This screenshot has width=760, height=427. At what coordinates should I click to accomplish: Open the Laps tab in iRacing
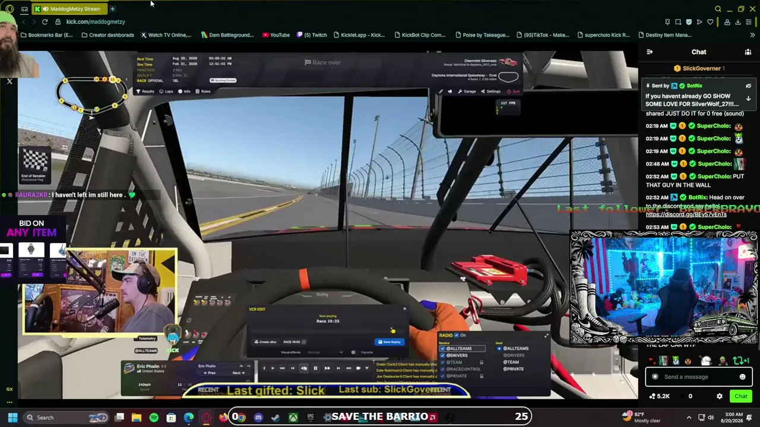[x=166, y=91]
